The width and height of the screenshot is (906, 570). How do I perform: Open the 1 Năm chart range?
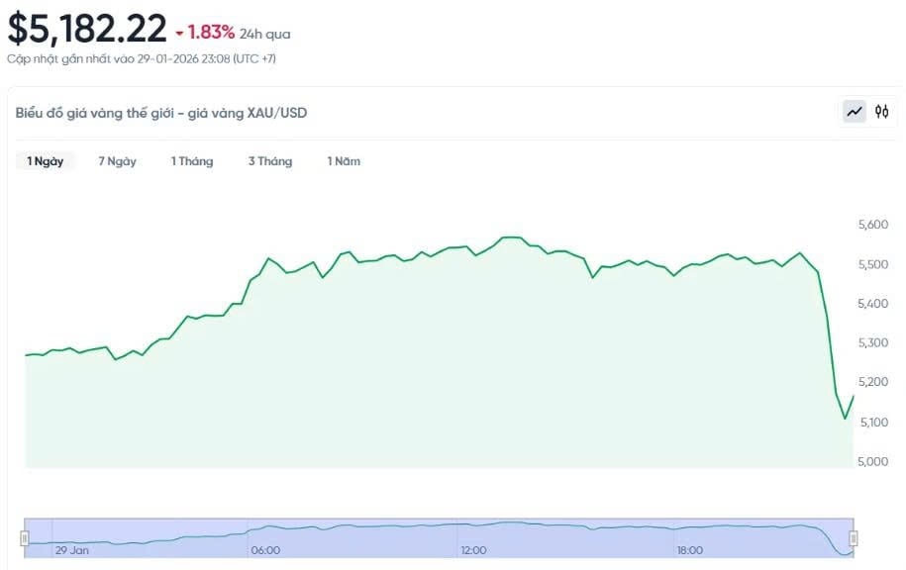344,161
